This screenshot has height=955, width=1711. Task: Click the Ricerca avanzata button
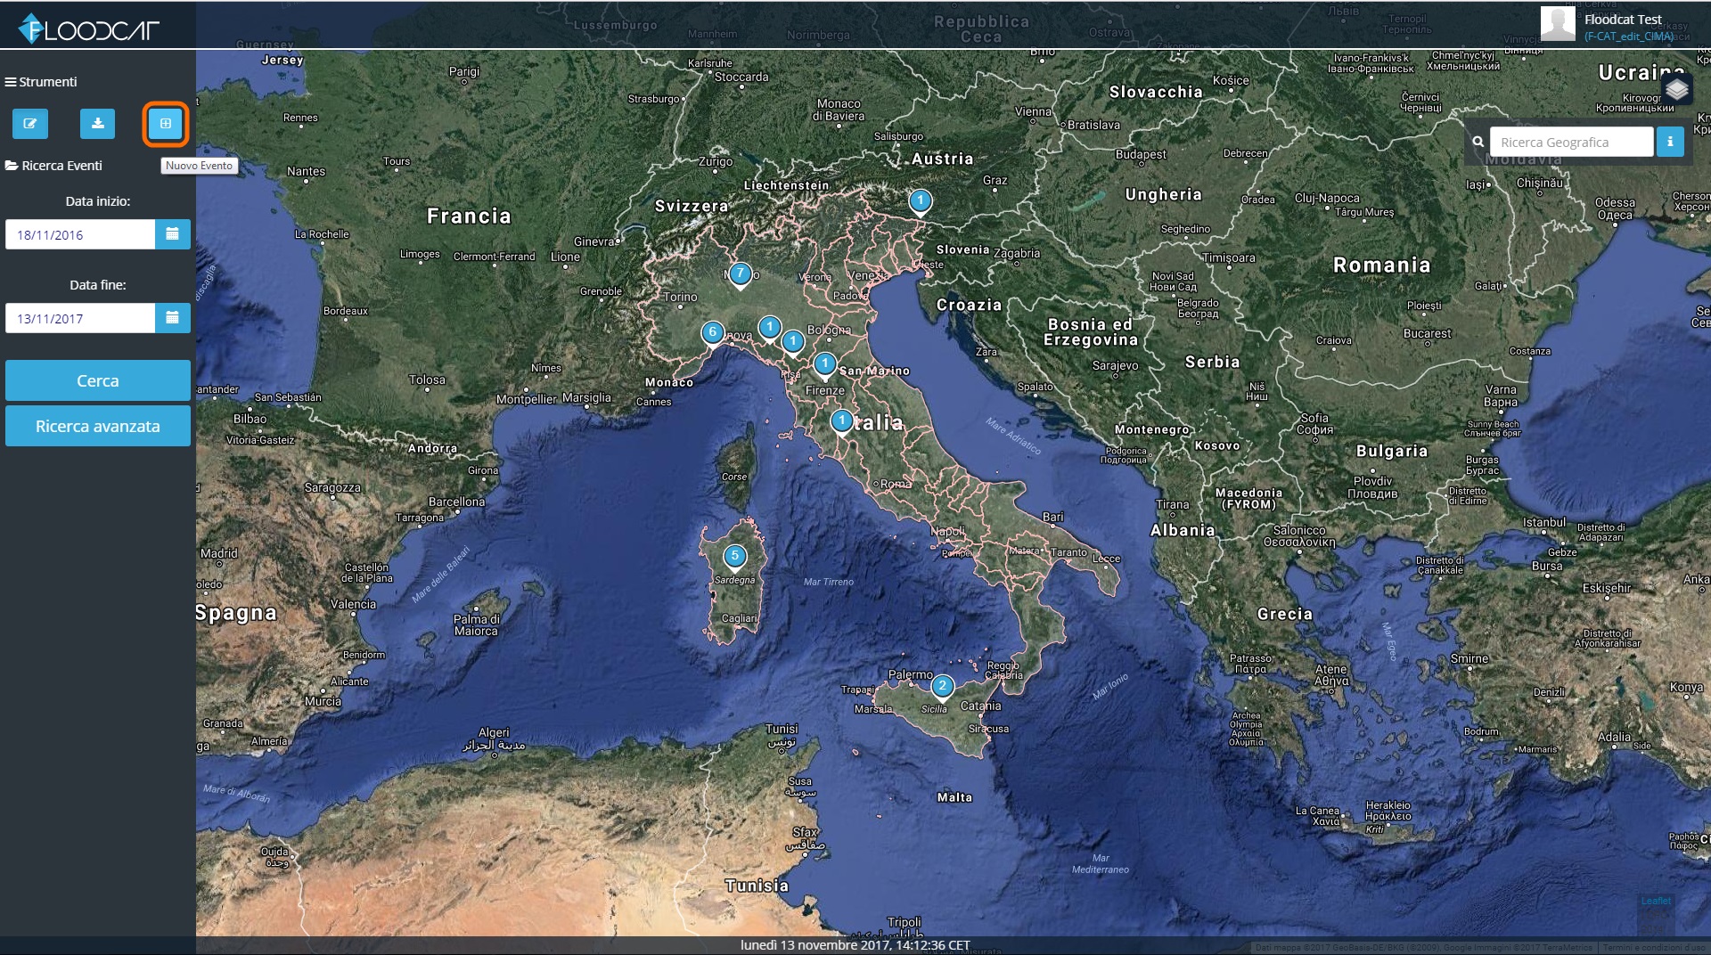click(98, 426)
